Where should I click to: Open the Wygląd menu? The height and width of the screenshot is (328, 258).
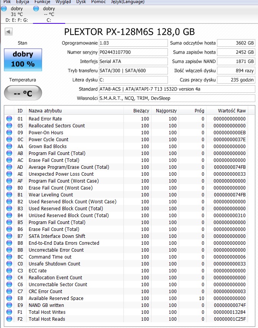(x=63, y=2)
